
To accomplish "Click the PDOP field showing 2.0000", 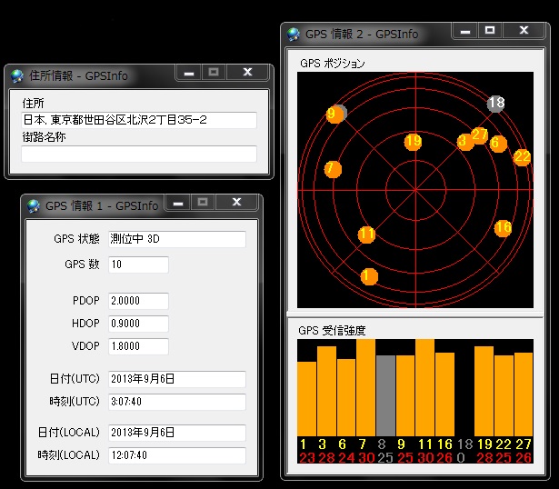I will [x=138, y=301].
